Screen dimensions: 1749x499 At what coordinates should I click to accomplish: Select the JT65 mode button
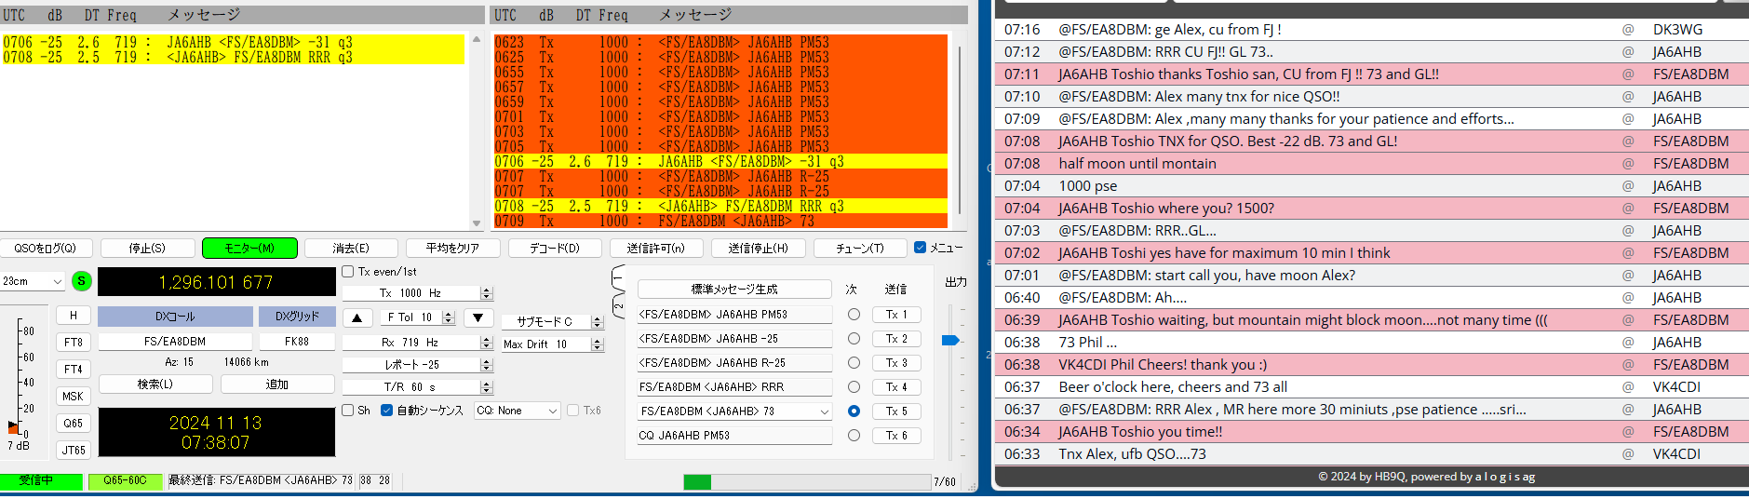point(74,451)
